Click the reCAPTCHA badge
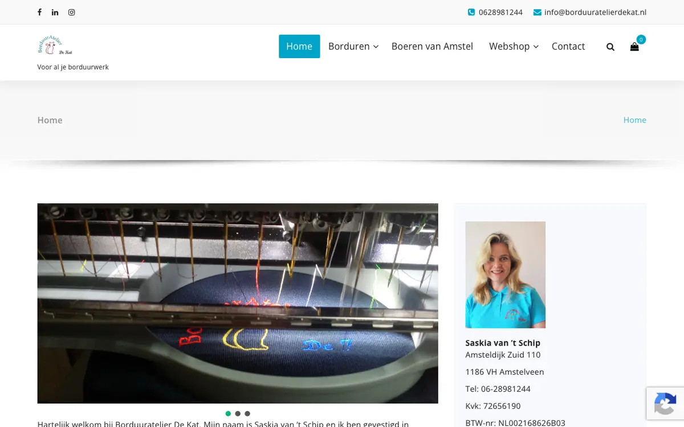Image resolution: width=684 pixels, height=427 pixels. click(x=665, y=403)
